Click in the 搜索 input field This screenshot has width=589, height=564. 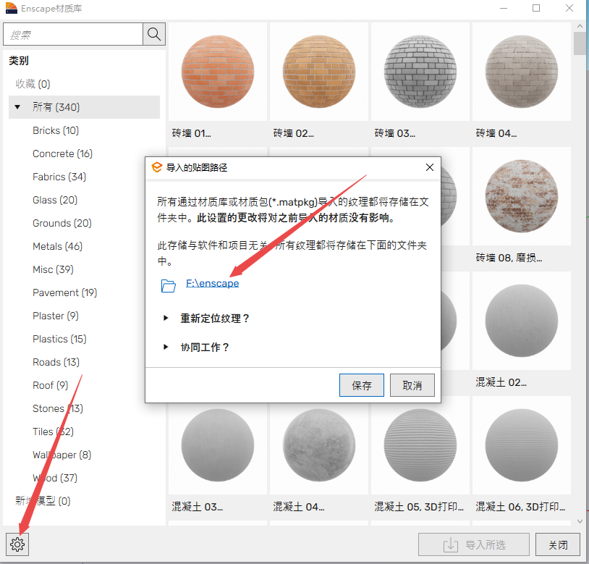click(72, 34)
